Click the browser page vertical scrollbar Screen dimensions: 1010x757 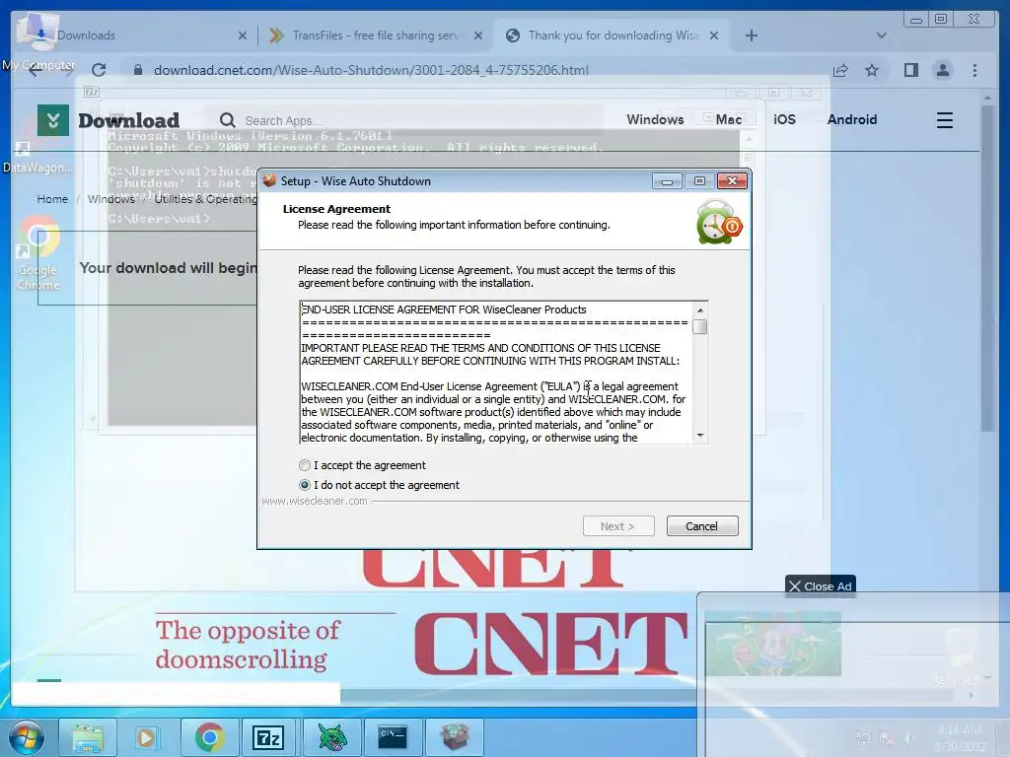pyautogui.click(x=988, y=270)
